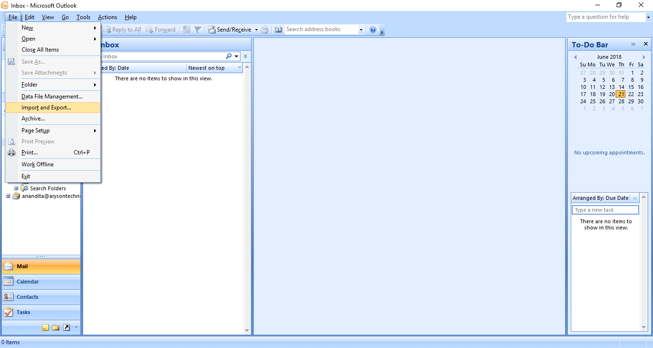Click the Follow Up flag icon
Screen dimensions: 653x348
(198, 30)
